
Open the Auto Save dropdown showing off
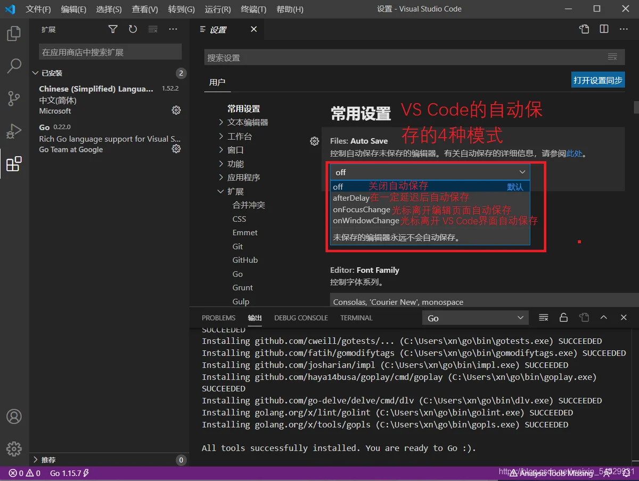tap(430, 172)
